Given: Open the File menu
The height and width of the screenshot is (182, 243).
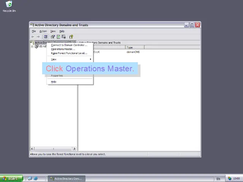Looking at the screenshot, I should pyautogui.click(x=34, y=31).
